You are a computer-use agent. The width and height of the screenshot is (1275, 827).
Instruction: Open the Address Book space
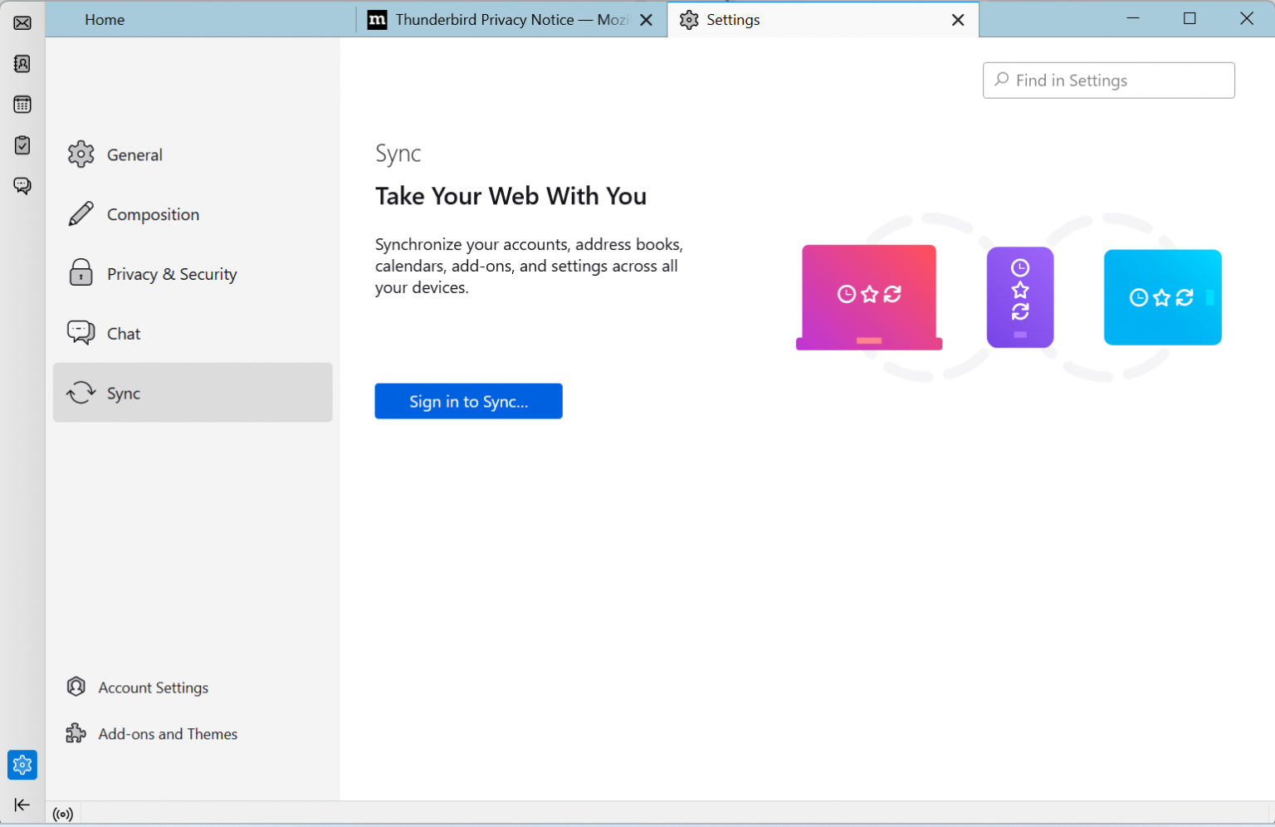coord(22,63)
